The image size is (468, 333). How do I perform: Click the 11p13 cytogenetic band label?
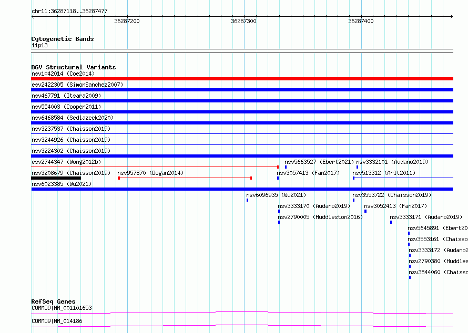[39, 45]
